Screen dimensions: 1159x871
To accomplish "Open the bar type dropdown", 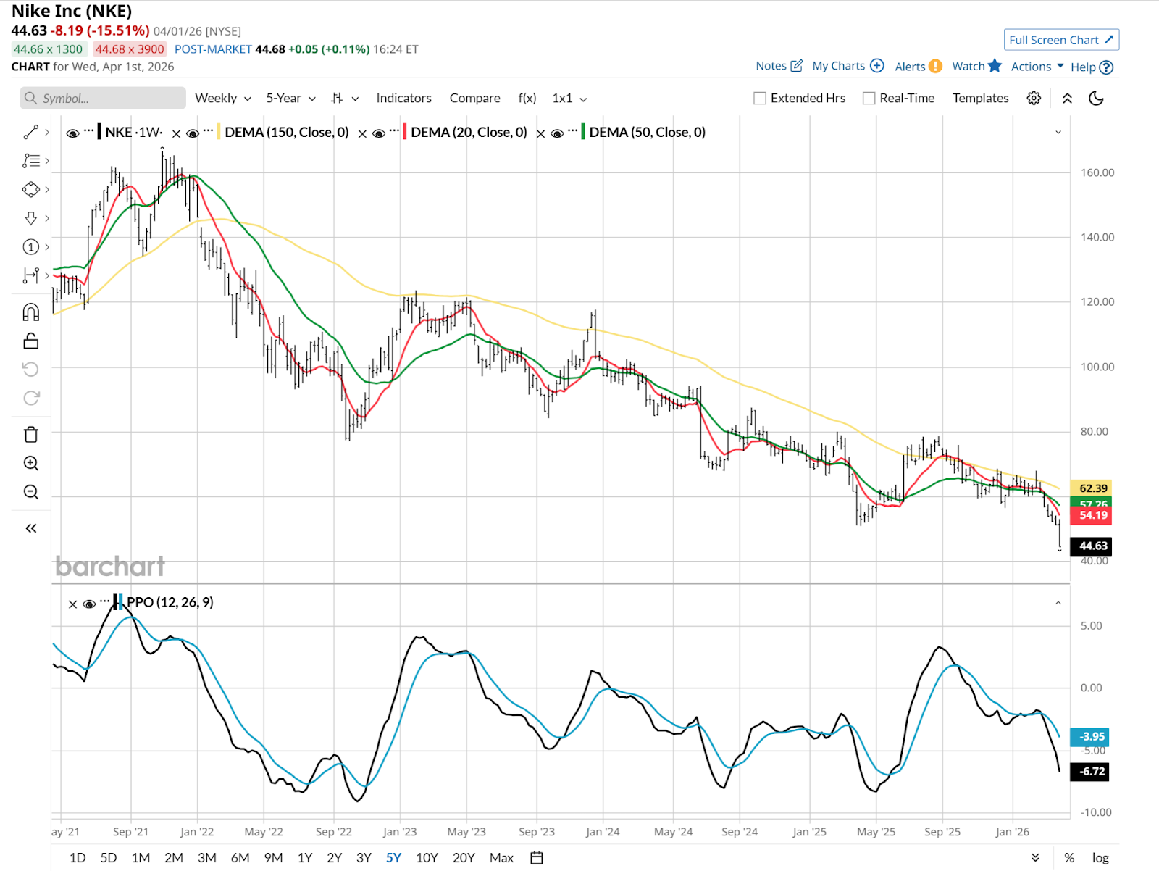I will [345, 98].
